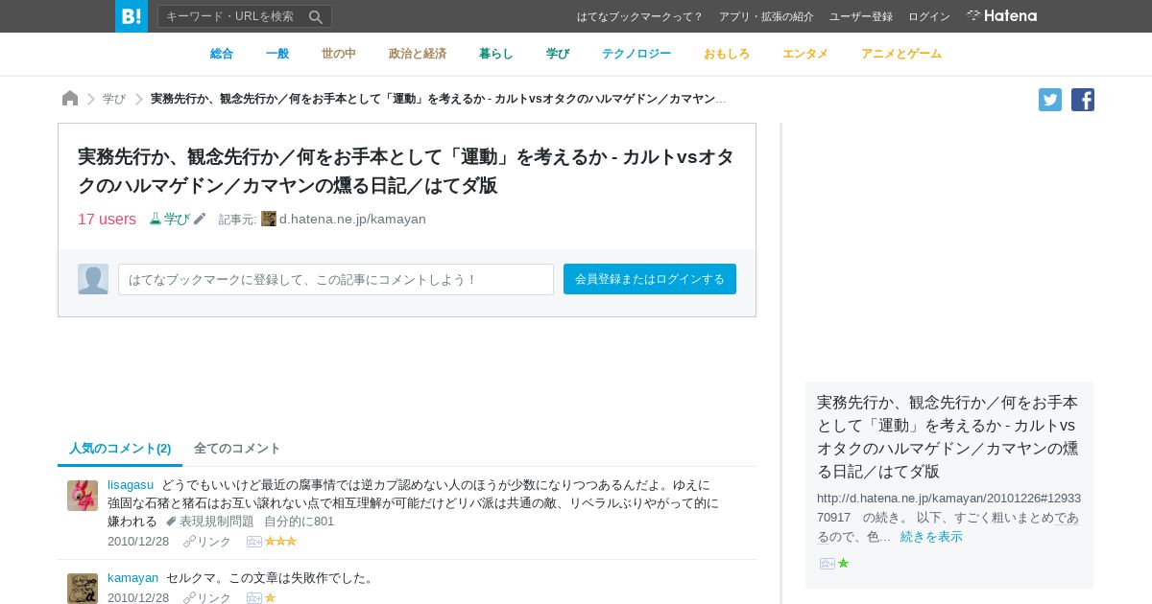Viewport: 1152px width, 604px height.
Task: Switch to the 全てのコメント tab
Action: coord(237,449)
